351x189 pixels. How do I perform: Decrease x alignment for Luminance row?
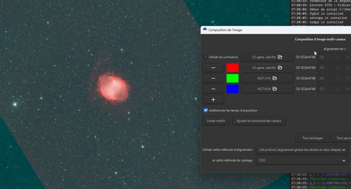[338, 57]
